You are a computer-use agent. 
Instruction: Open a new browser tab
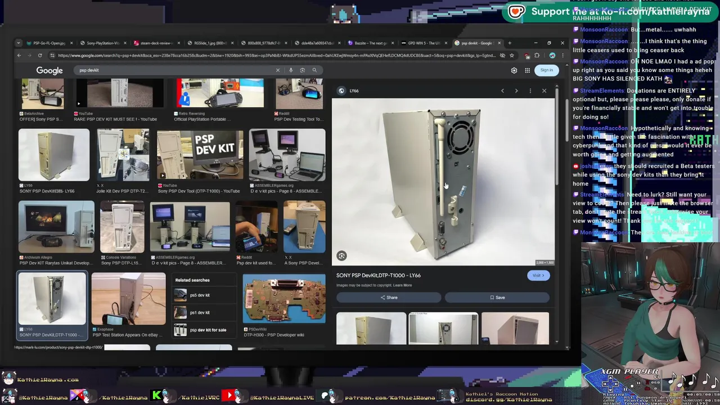pyautogui.click(x=510, y=43)
